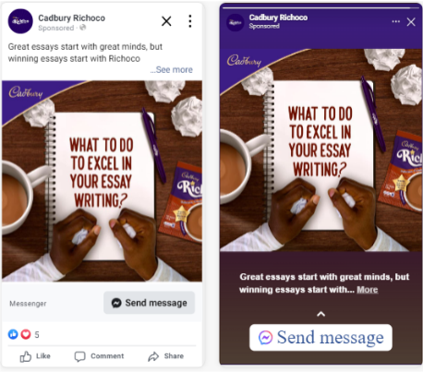Open three-dot vertical menu on feed post
Viewport: 423px width, 372px height.
190,21
